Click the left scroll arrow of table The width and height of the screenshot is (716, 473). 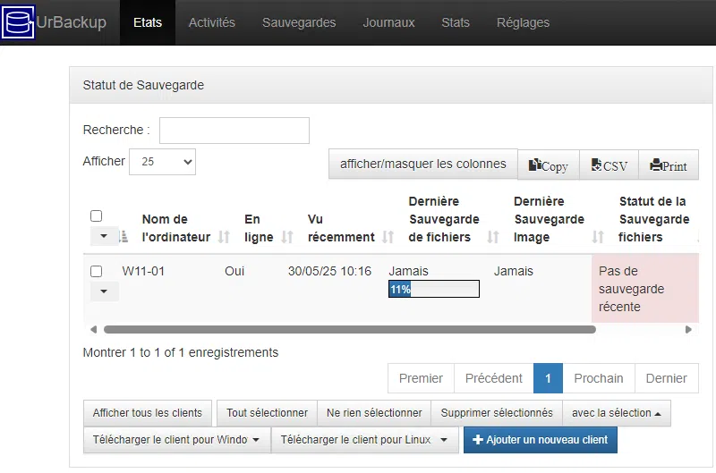click(x=94, y=329)
